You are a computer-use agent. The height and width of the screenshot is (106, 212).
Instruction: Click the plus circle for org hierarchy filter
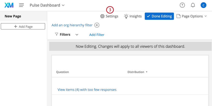(97, 25)
